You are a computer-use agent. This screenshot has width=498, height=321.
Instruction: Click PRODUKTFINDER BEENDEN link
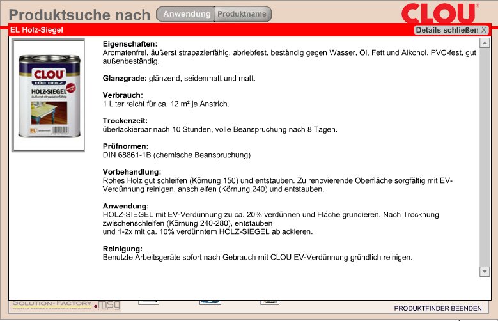[x=438, y=308]
